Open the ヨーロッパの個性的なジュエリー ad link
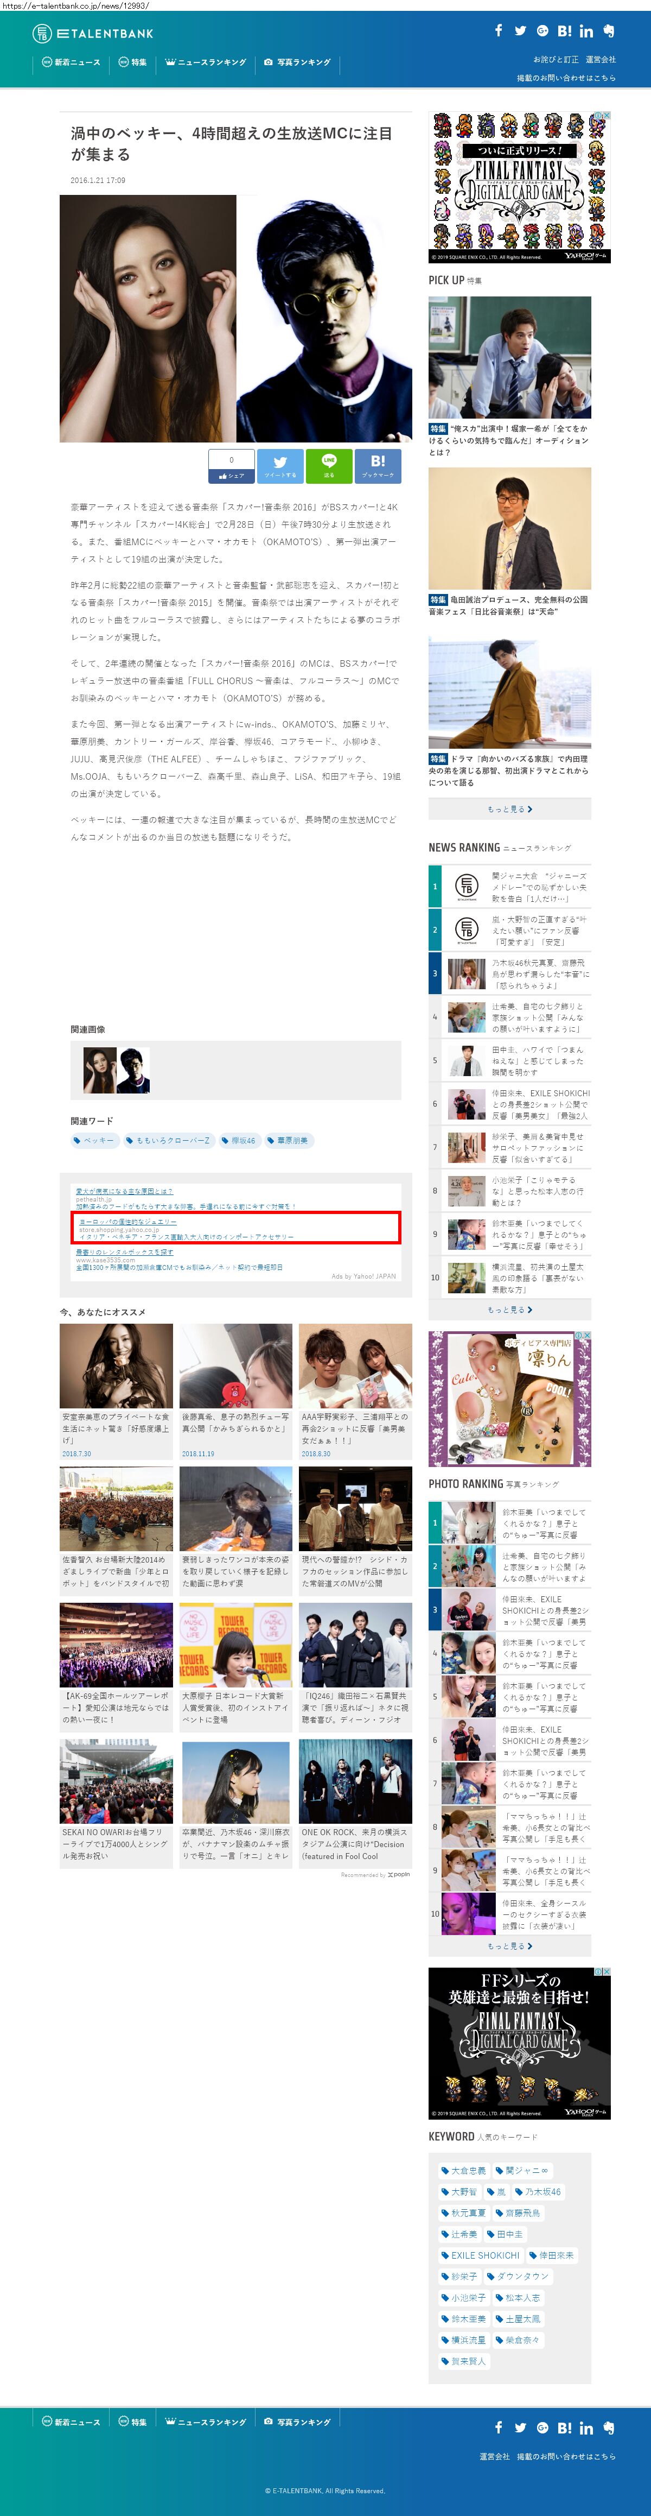This screenshot has height=2516, width=651. (128, 1222)
